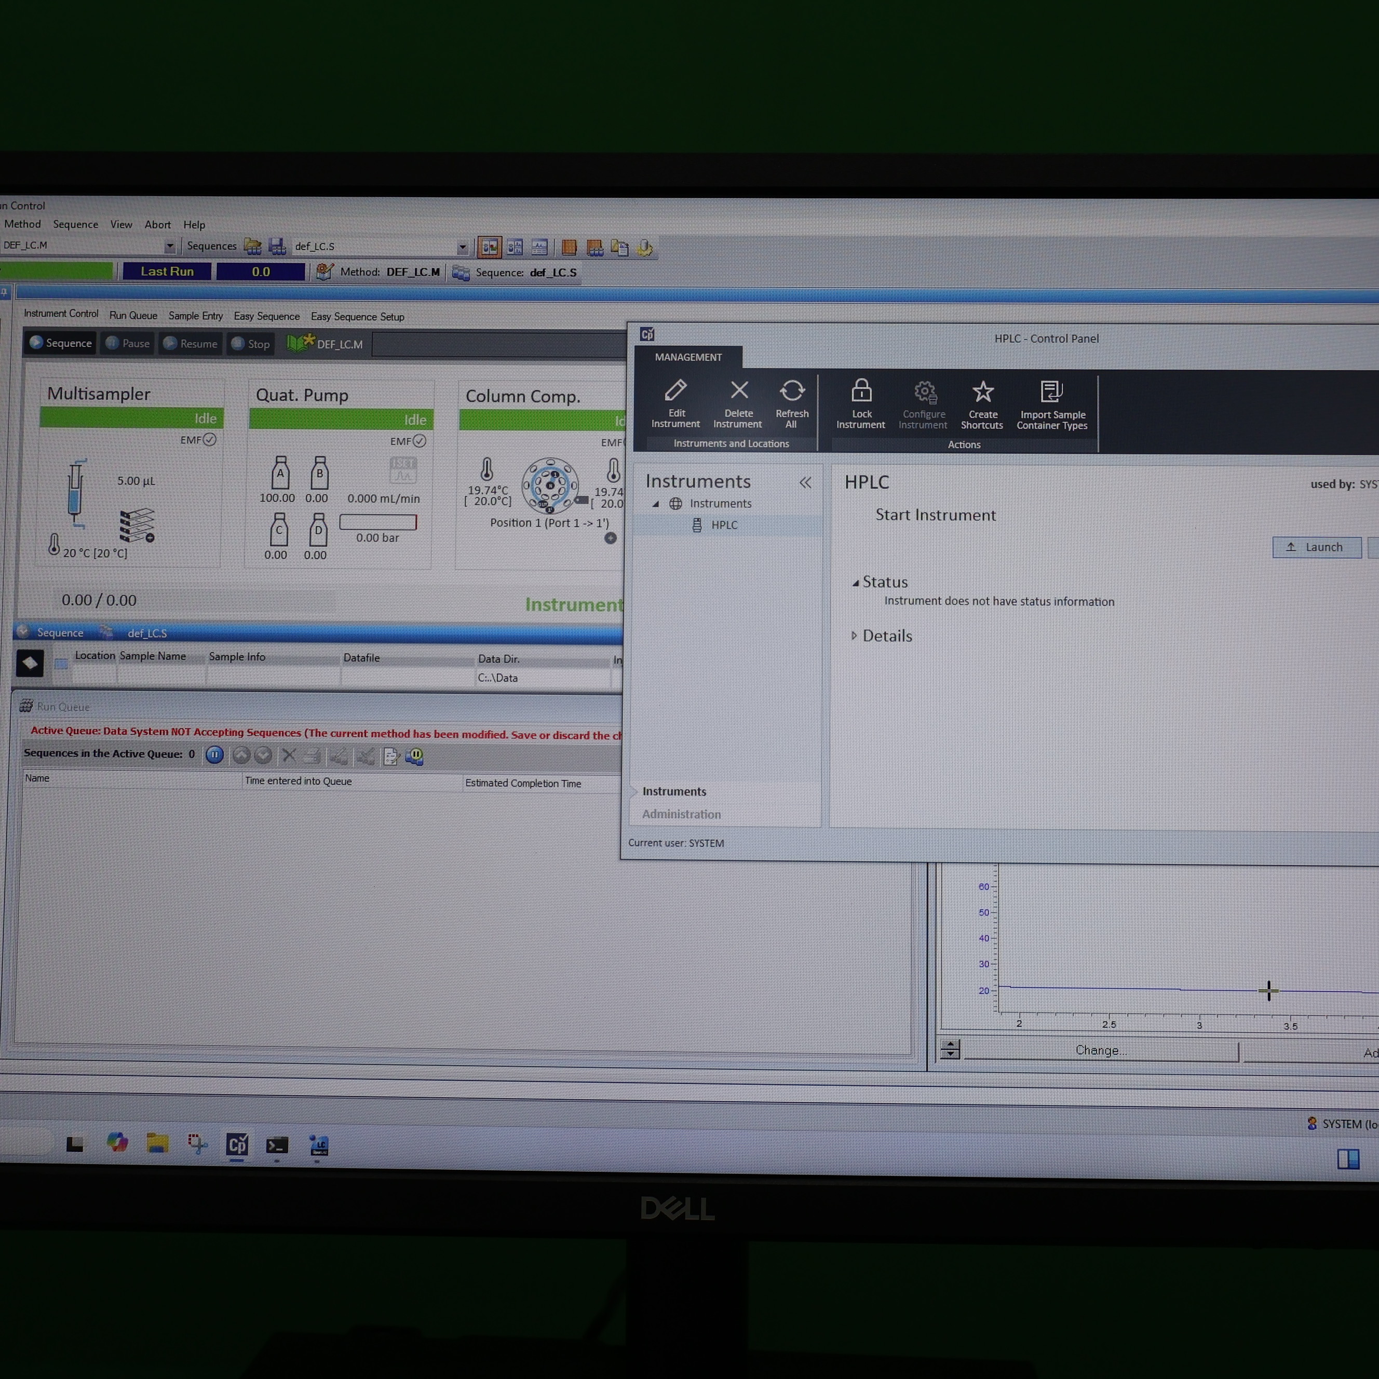Click Quat. Pump EMF check indicator
Screen dimensions: 1379x1379
420,441
